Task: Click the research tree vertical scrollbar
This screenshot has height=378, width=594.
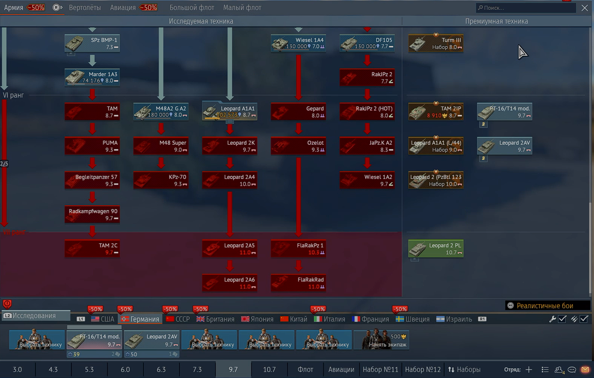Action: (x=590, y=248)
